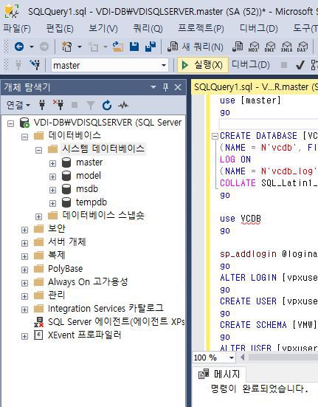Expand the 데이터베이스 스냅숏 folder
This screenshot has height=407, width=318.
click(x=38, y=216)
